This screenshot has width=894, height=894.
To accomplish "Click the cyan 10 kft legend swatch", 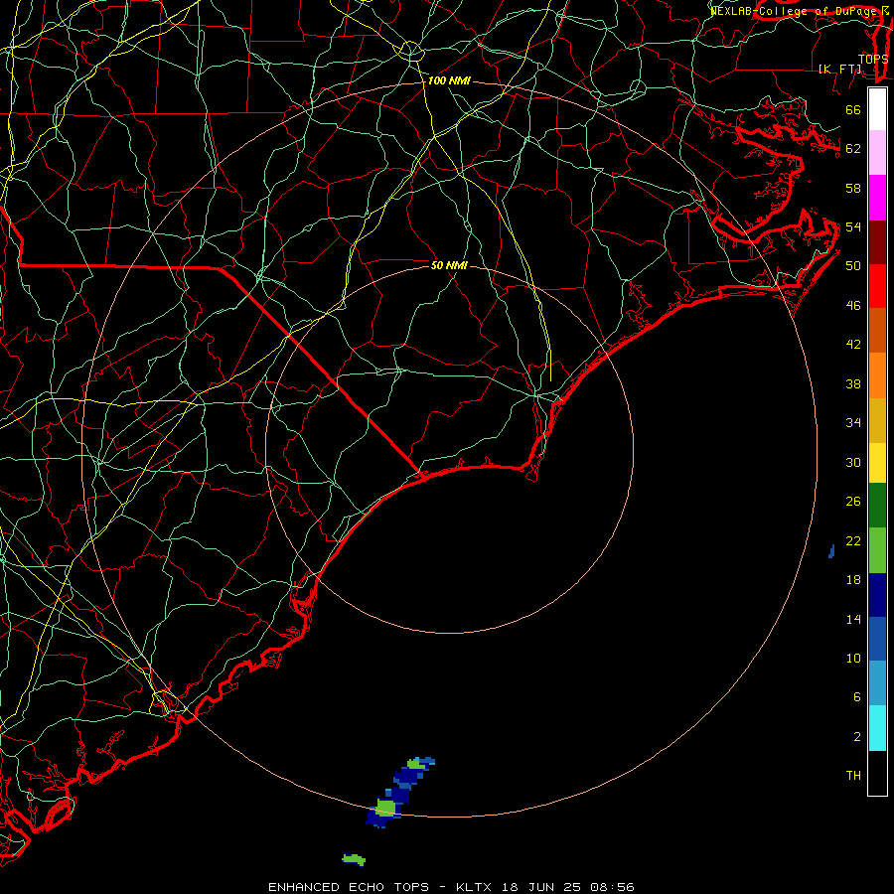I will click(877, 728).
